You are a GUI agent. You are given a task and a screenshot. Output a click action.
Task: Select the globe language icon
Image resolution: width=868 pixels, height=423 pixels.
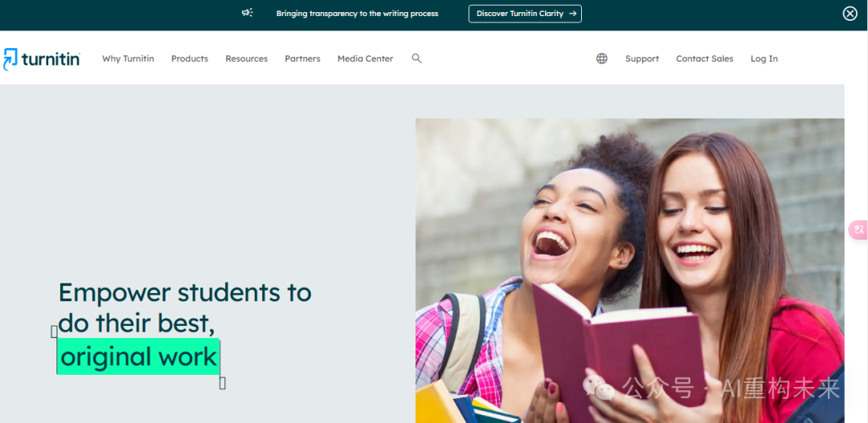coord(602,59)
